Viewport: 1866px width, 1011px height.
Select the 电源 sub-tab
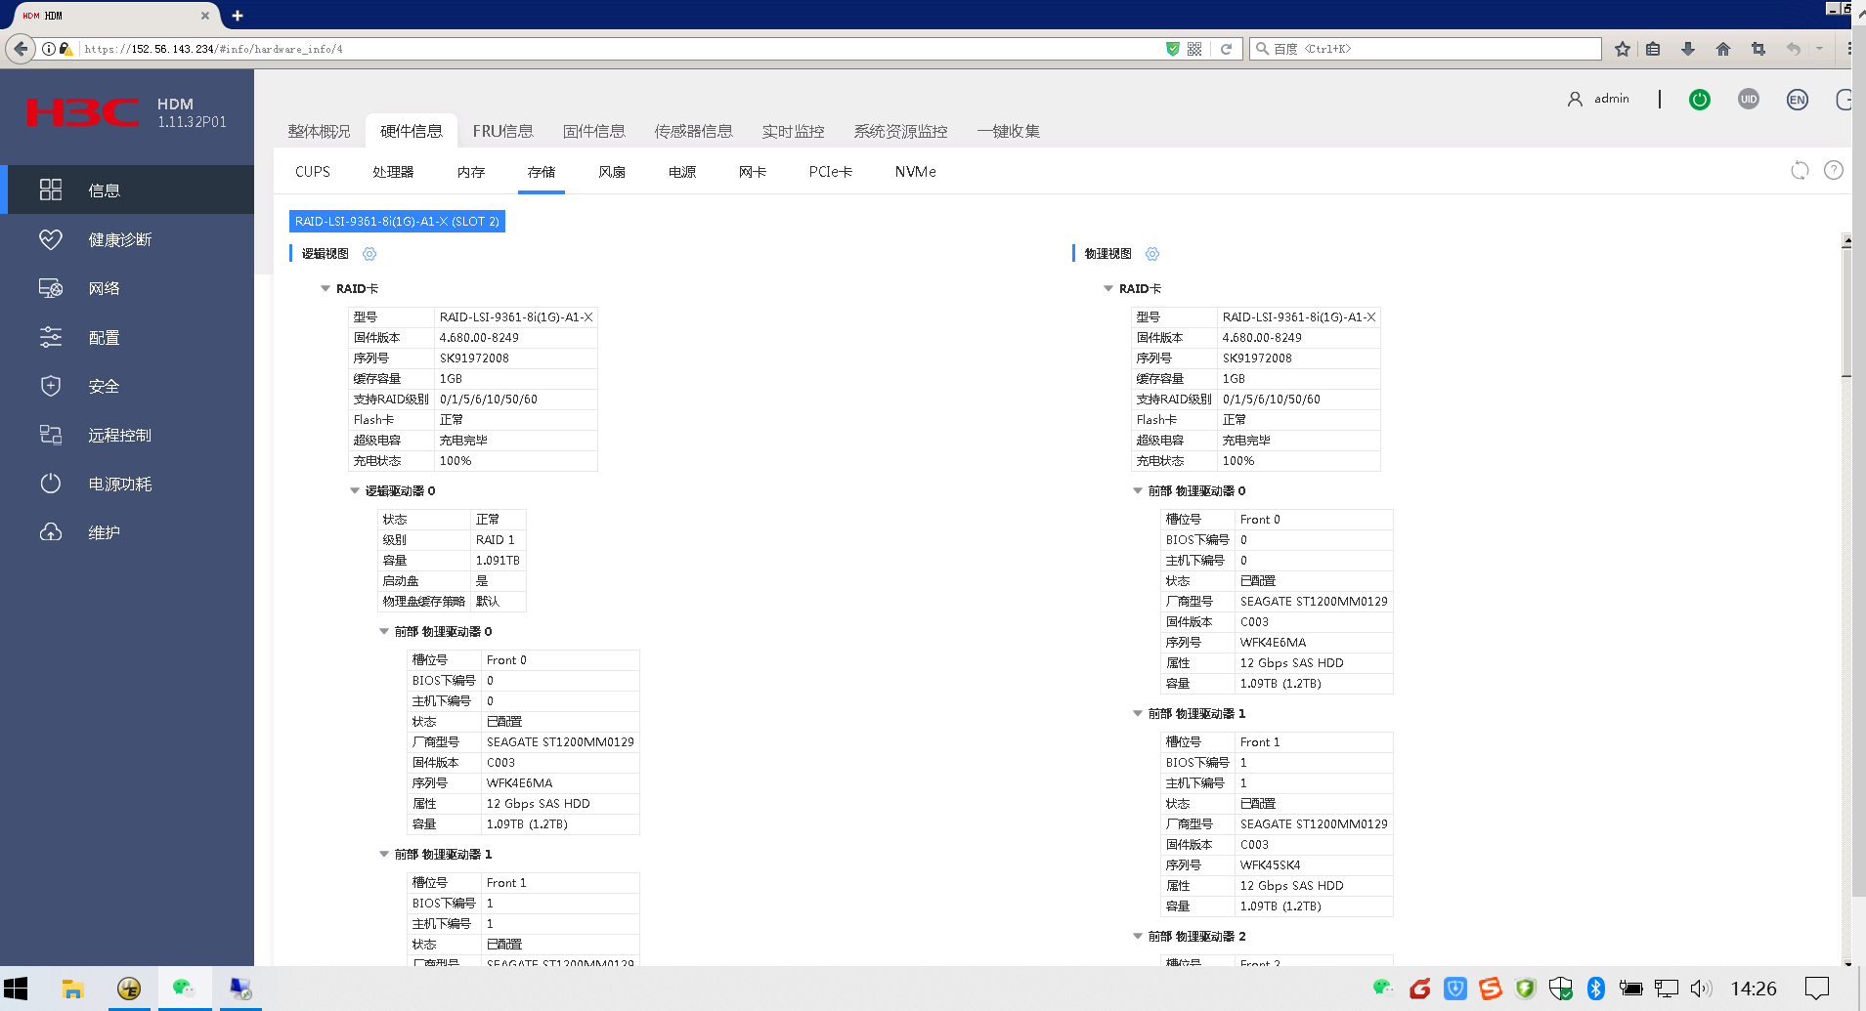point(682,172)
